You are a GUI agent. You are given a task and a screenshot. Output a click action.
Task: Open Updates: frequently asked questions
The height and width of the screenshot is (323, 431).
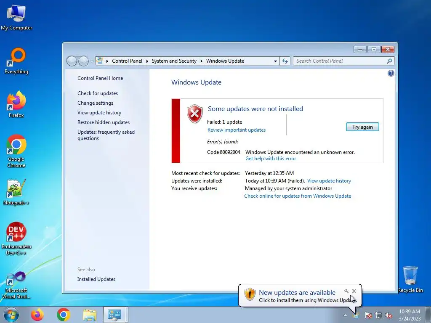(x=106, y=135)
